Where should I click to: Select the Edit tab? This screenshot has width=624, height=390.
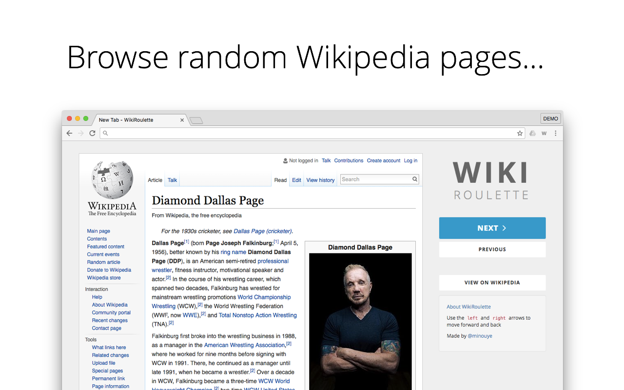click(x=296, y=180)
